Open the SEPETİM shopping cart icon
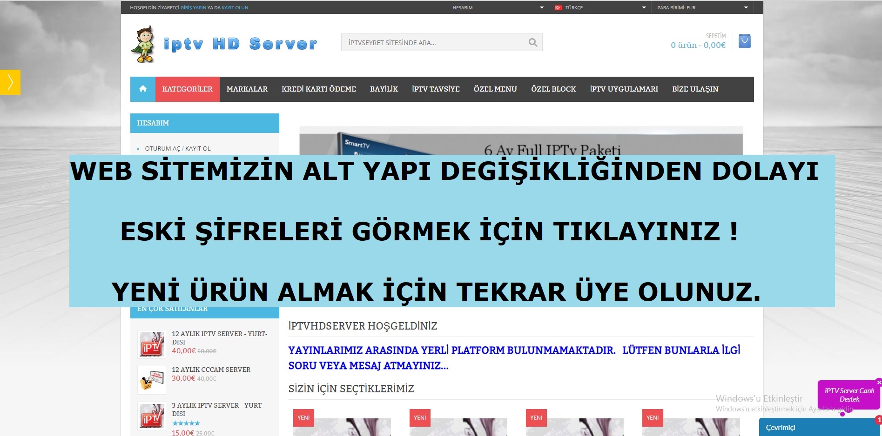 pos(744,41)
